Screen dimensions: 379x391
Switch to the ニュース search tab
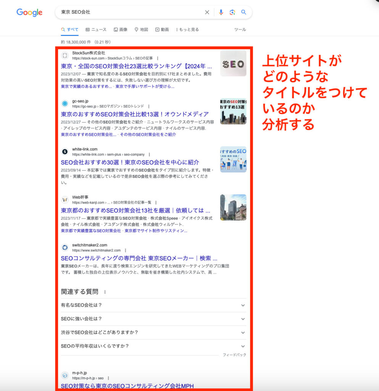(x=95, y=29)
